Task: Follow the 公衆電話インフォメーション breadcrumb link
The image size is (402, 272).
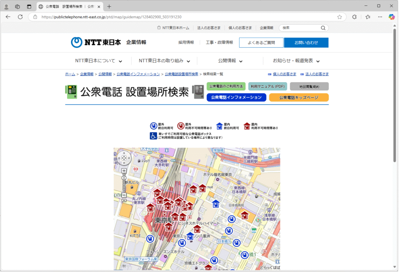Action: click(138, 74)
